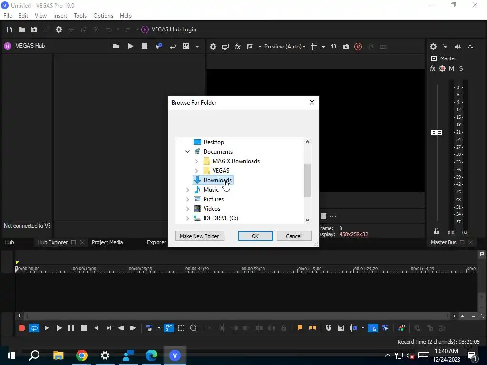Open the Options menu
Image resolution: width=487 pixels, height=365 pixels.
pyautogui.click(x=103, y=16)
